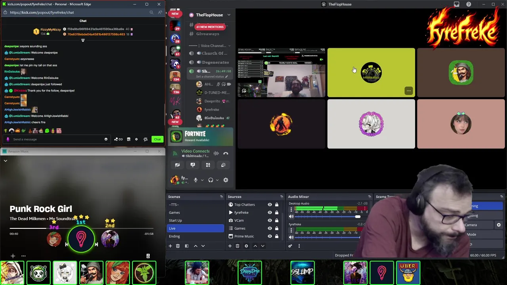Hide fyrefreke source
The image size is (507, 285).
click(270, 213)
